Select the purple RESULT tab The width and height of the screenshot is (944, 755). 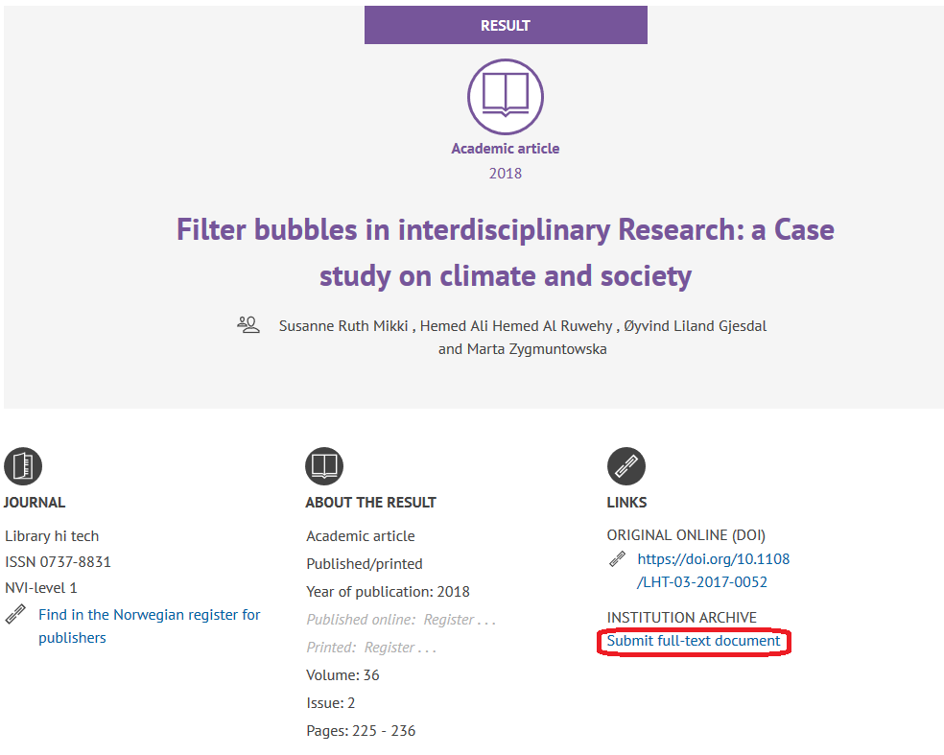point(506,25)
